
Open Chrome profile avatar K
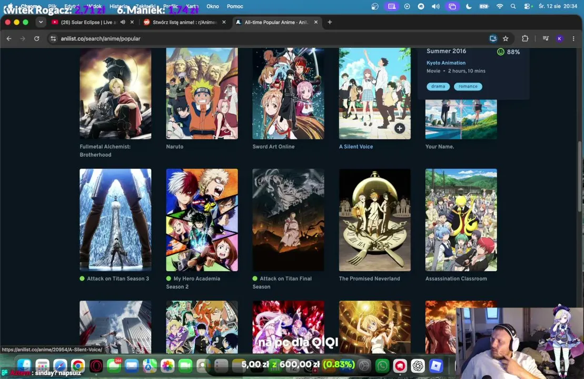(559, 38)
